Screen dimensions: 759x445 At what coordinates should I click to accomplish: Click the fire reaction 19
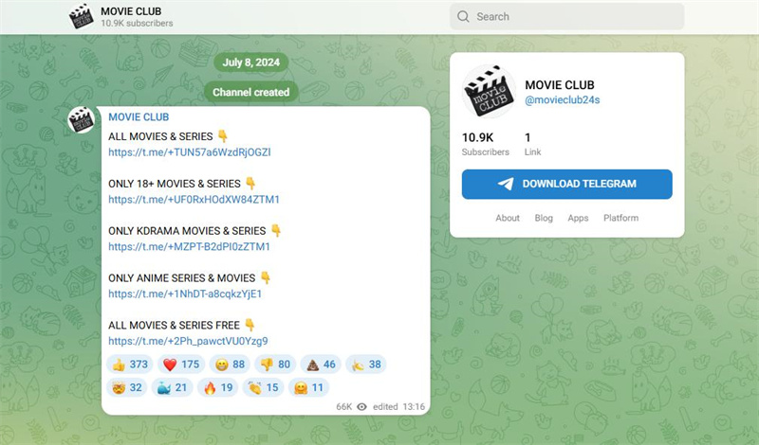218,387
